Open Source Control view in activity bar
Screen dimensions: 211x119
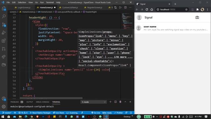(4, 24)
